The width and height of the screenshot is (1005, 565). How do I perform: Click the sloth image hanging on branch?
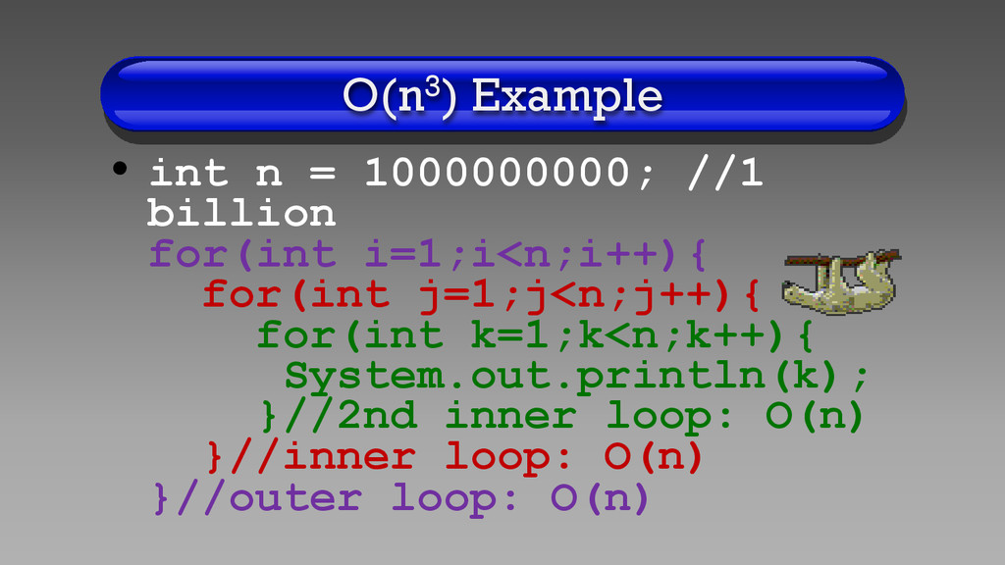[x=841, y=282]
